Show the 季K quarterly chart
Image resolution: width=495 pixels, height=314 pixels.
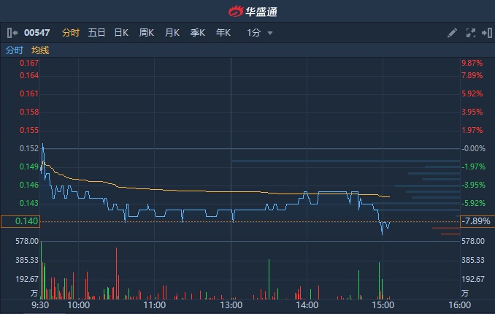coord(198,33)
